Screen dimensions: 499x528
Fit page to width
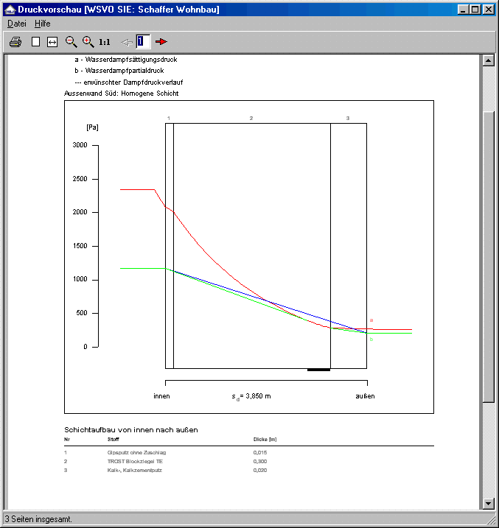[x=52, y=42]
